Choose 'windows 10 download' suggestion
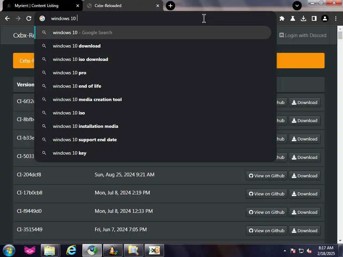 153,46
